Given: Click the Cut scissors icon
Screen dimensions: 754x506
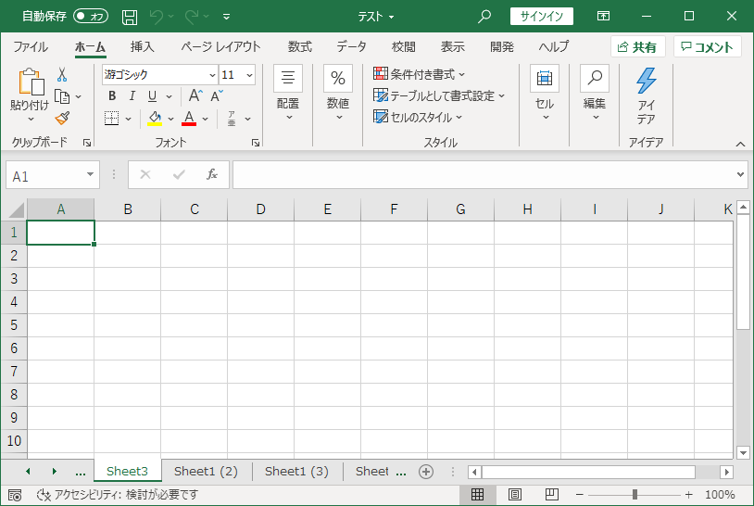Looking at the screenshot, I should [x=62, y=74].
